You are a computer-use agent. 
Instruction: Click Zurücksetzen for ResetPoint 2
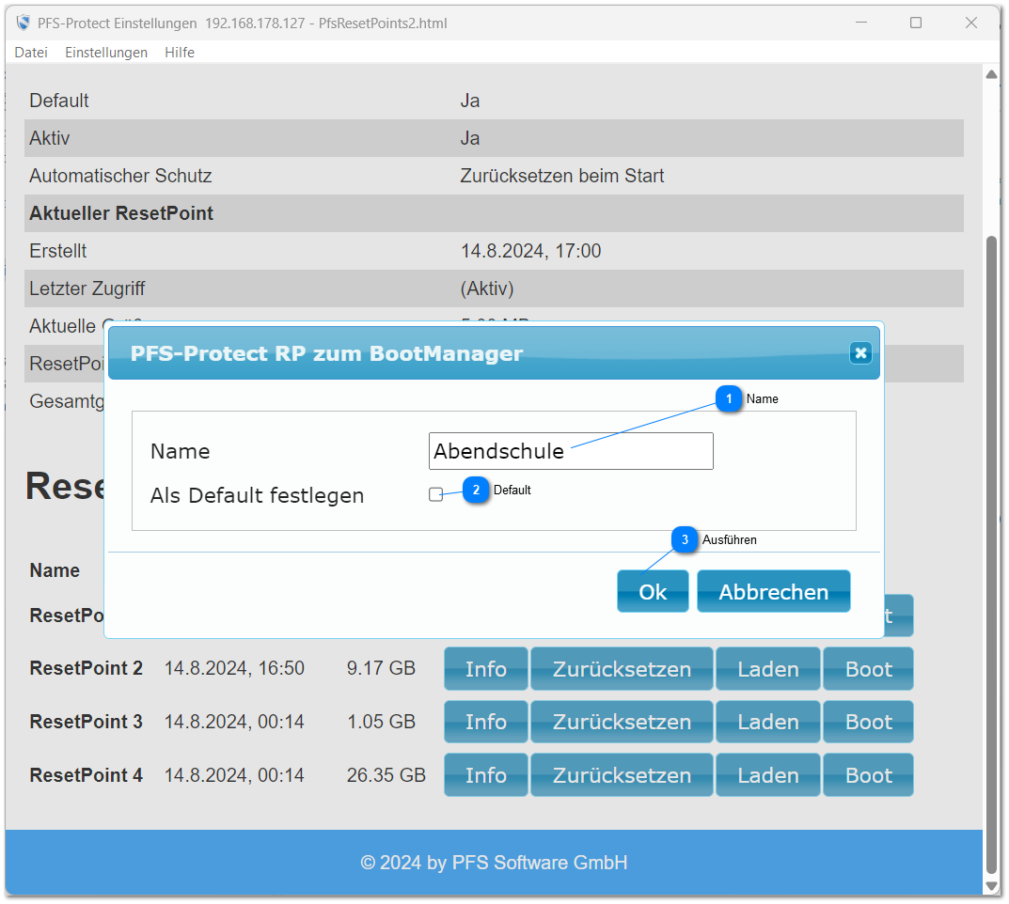pos(622,669)
